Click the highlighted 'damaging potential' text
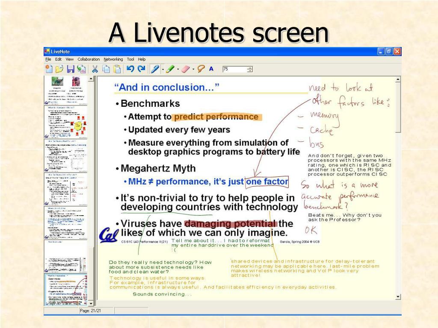This screenshot has width=438, height=328. [x=231, y=223]
